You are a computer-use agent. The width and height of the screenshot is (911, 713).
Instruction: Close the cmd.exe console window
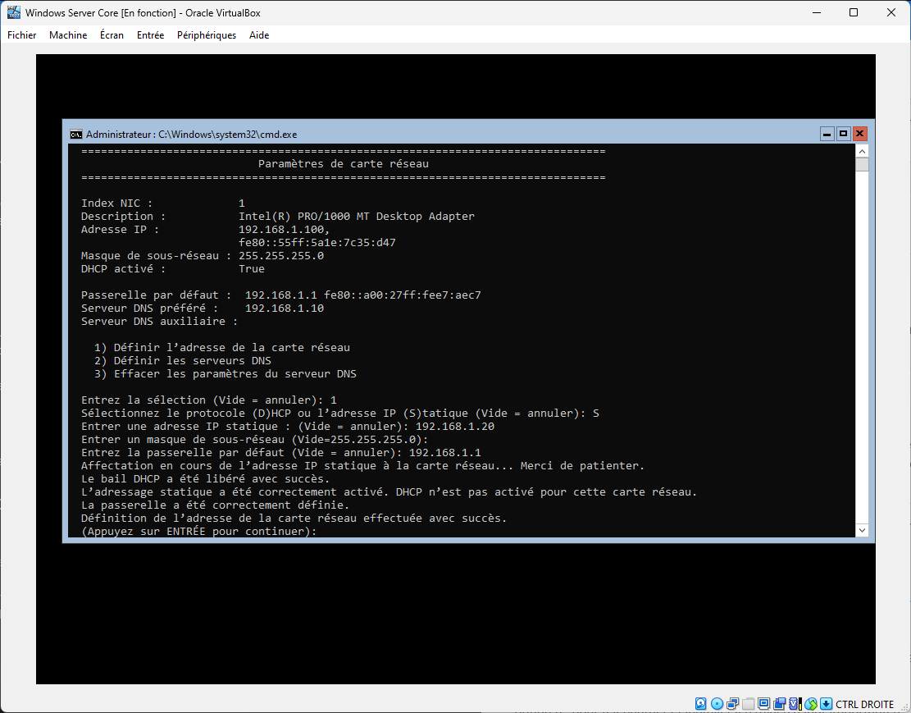860,134
